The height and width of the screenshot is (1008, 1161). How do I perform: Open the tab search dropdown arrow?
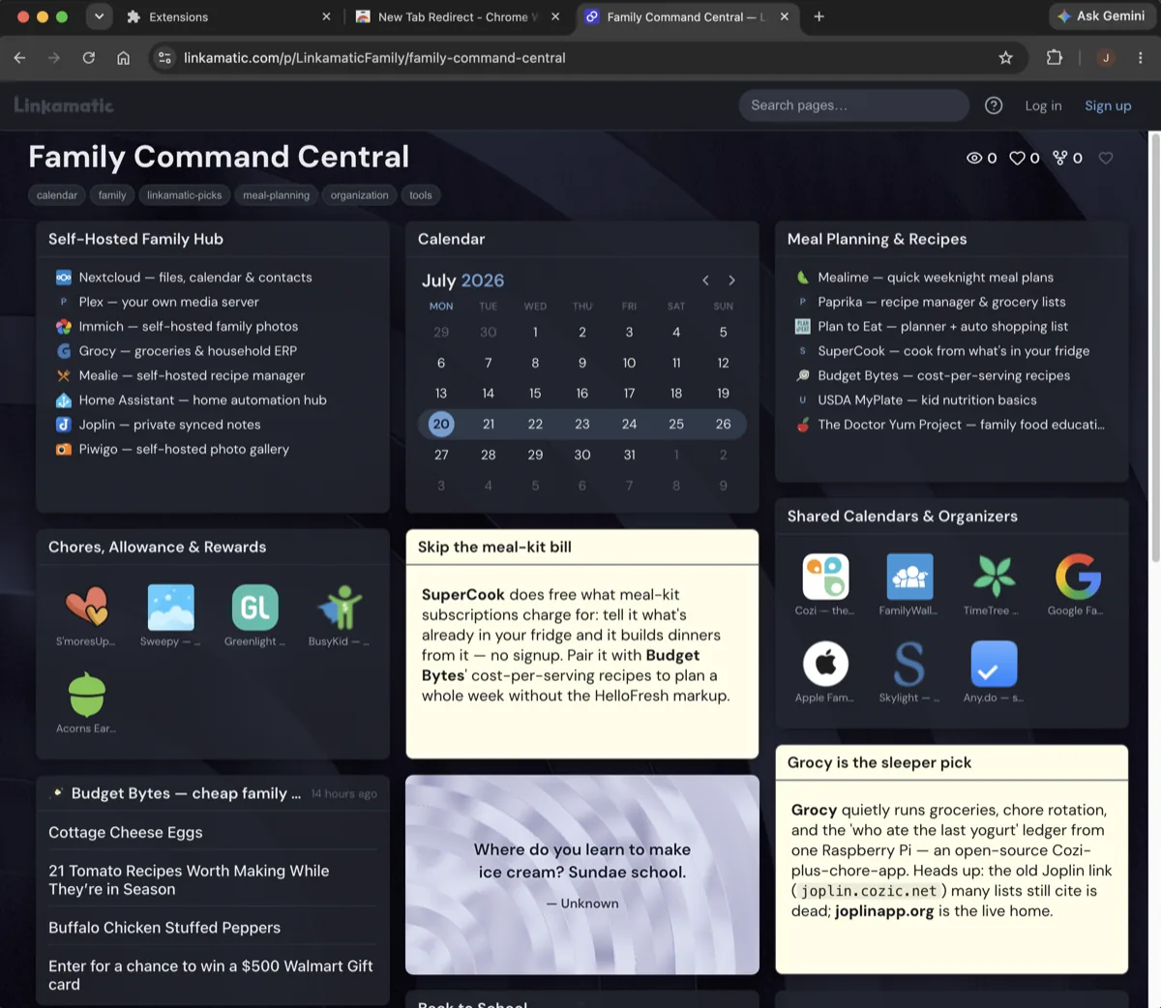[99, 16]
